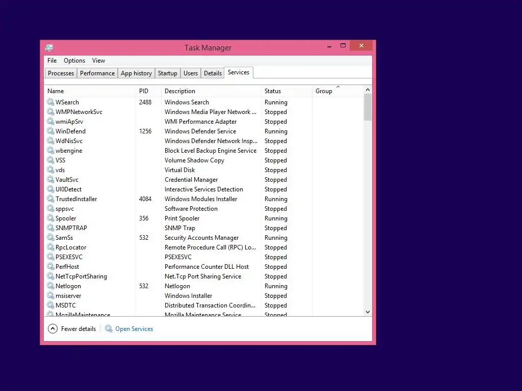Select Security Accounts Manager description
The width and height of the screenshot is (522, 391).
pyautogui.click(x=202, y=238)
